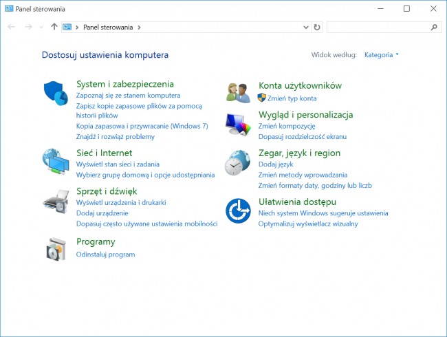Open Konta użytkowników heading
The image size is (447, 337).
[300, 85]
